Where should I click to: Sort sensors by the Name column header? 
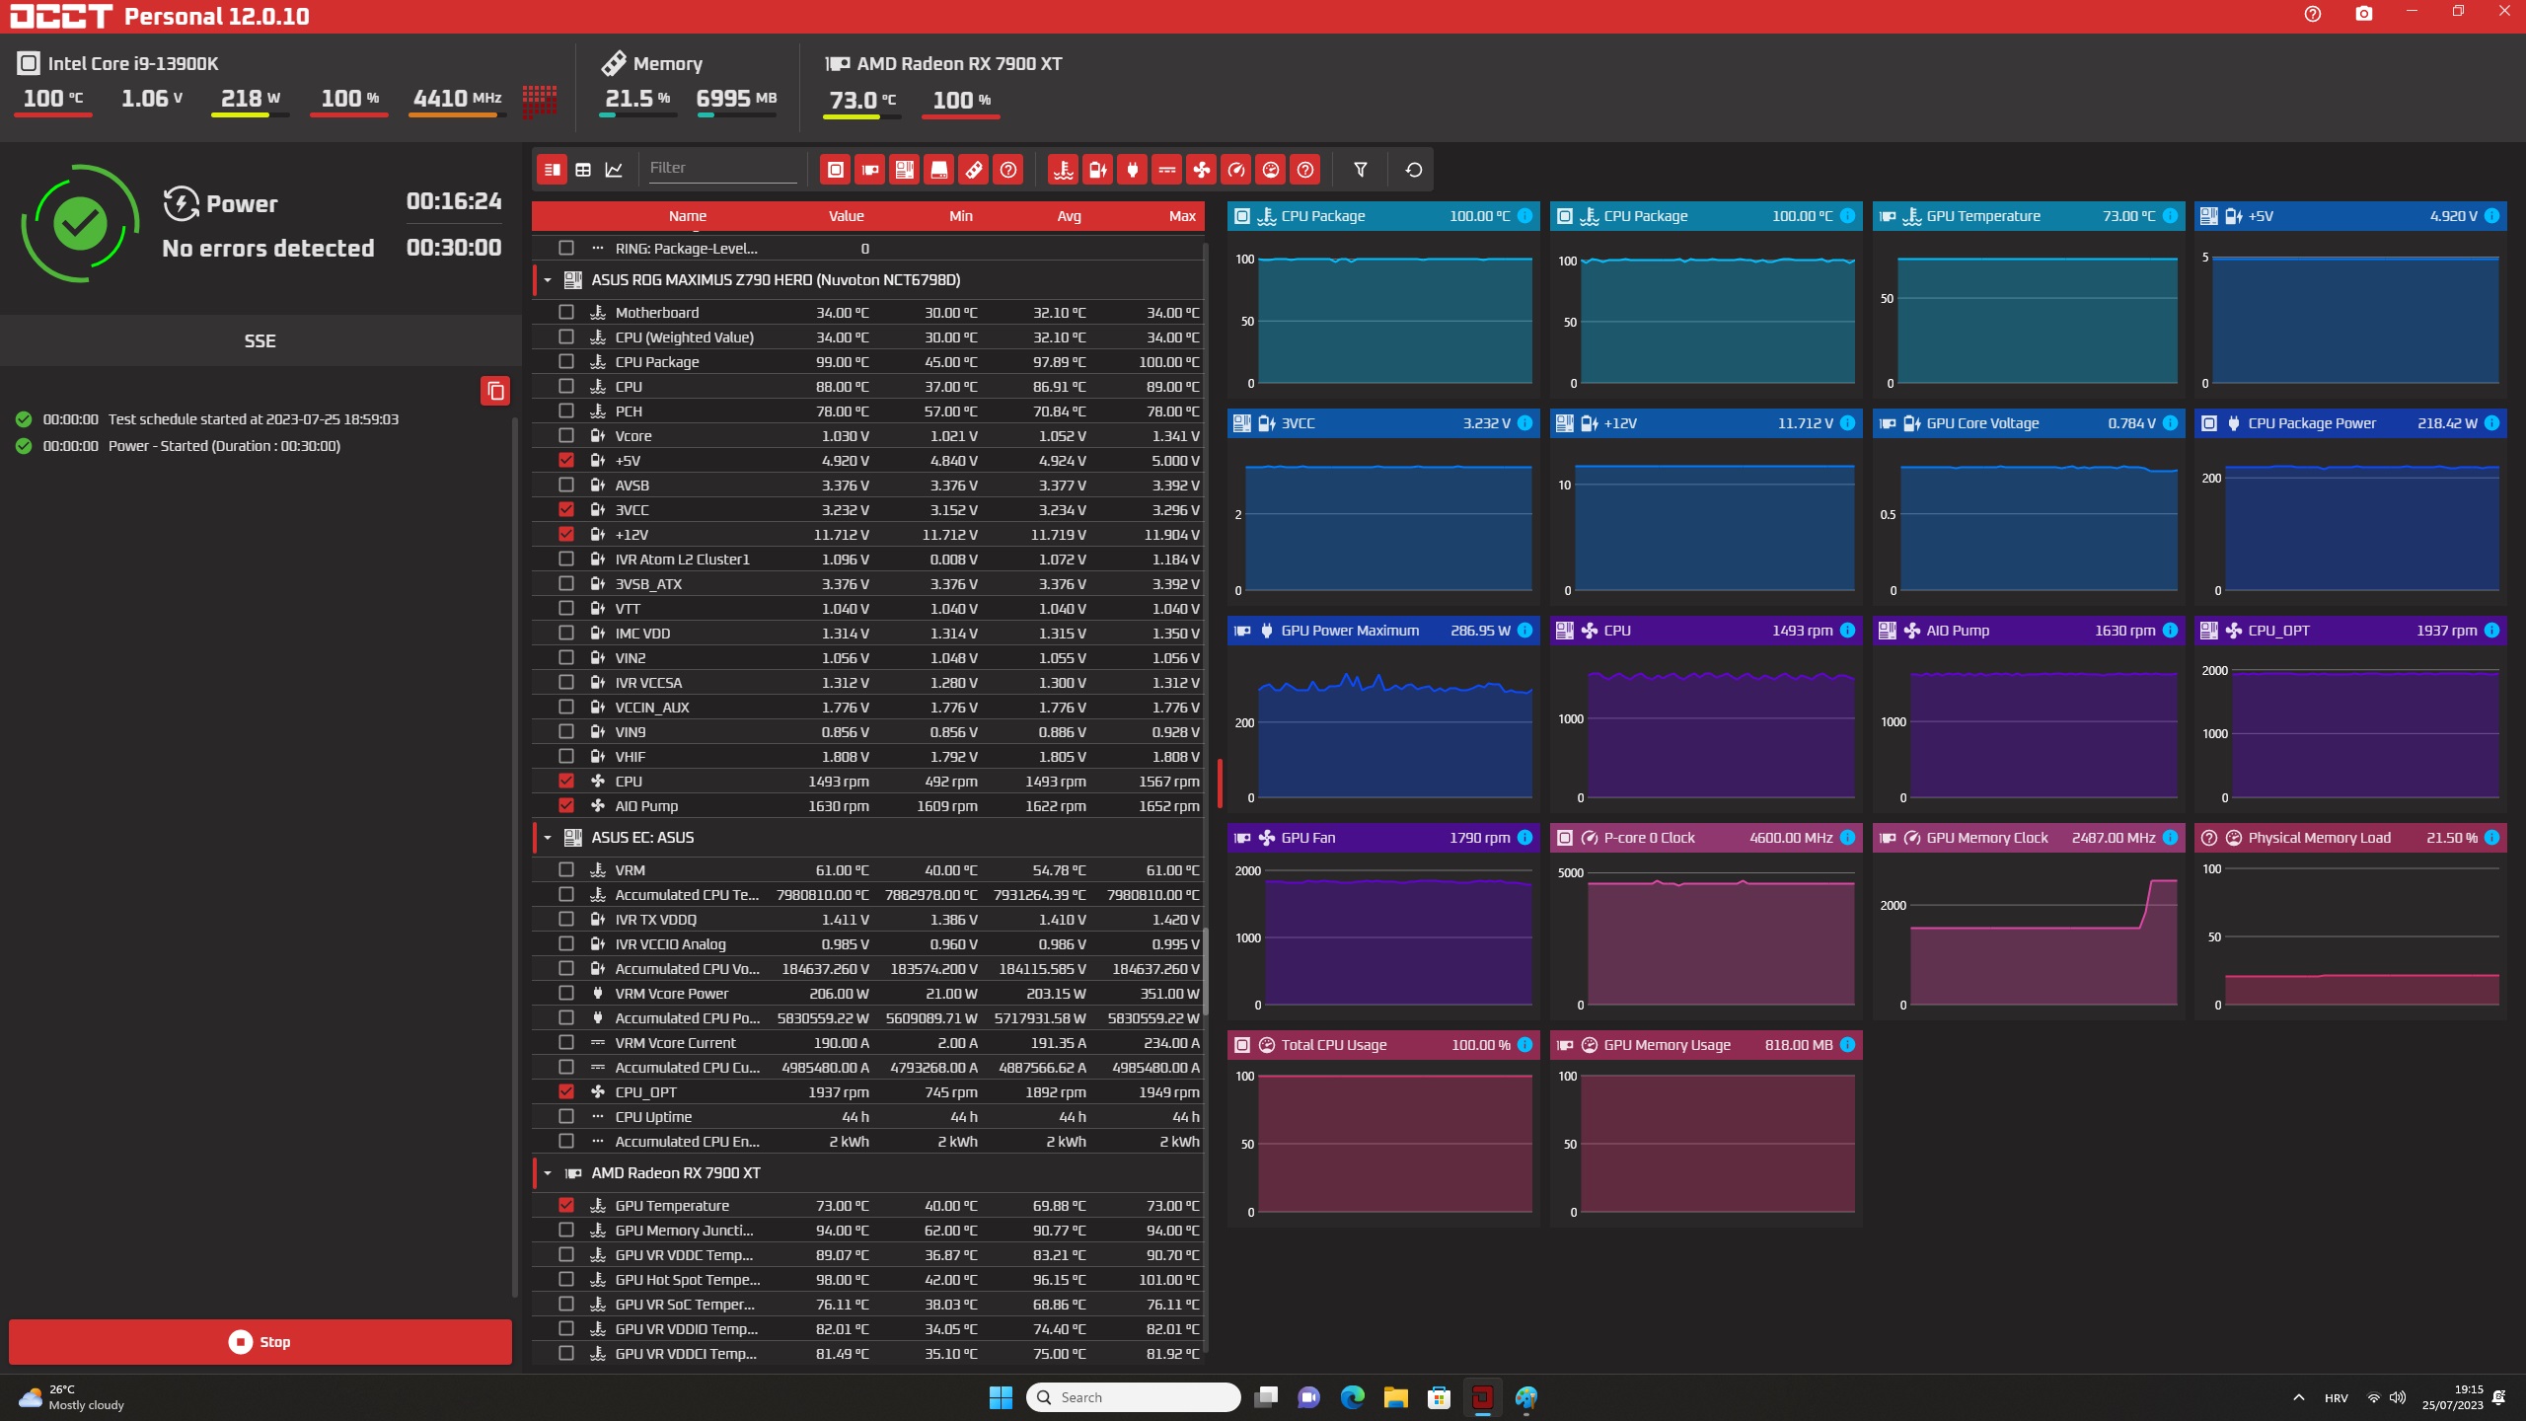(x=688, y=216)
